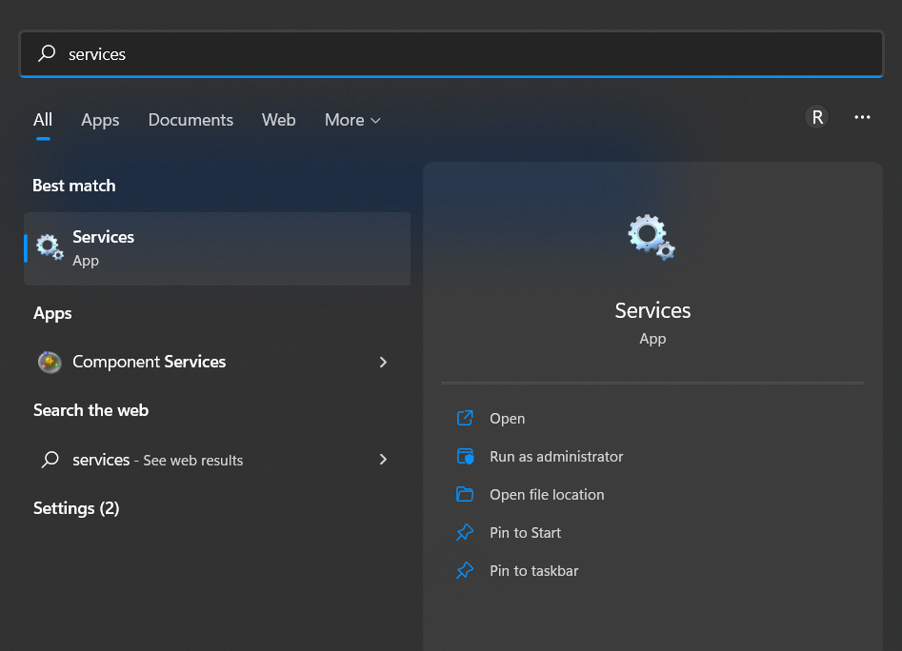Screen dimensions: 902x651
Task: Click the large Services gears icon in preview pane
Action: pyautogui.click(x=651, y=237)
